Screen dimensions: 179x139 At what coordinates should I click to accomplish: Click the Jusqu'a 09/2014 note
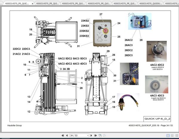pyautogui.click(x=158, y=67)
